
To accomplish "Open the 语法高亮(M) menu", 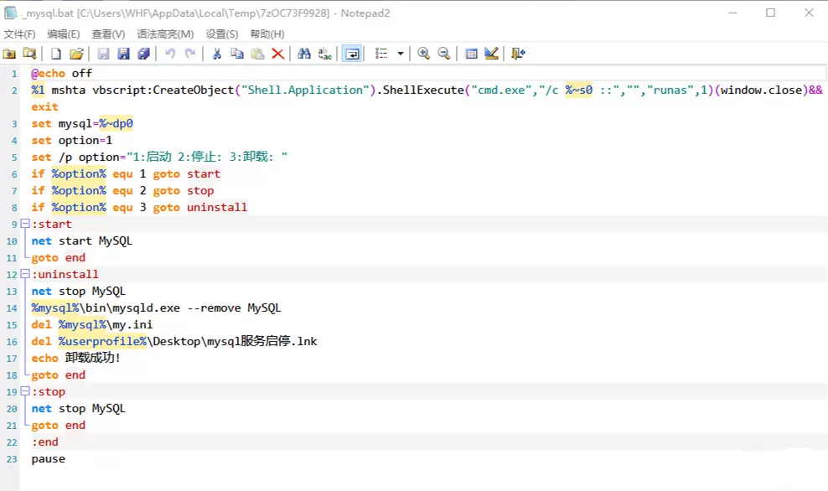I will pyautogui.click(x=165, y=34).
